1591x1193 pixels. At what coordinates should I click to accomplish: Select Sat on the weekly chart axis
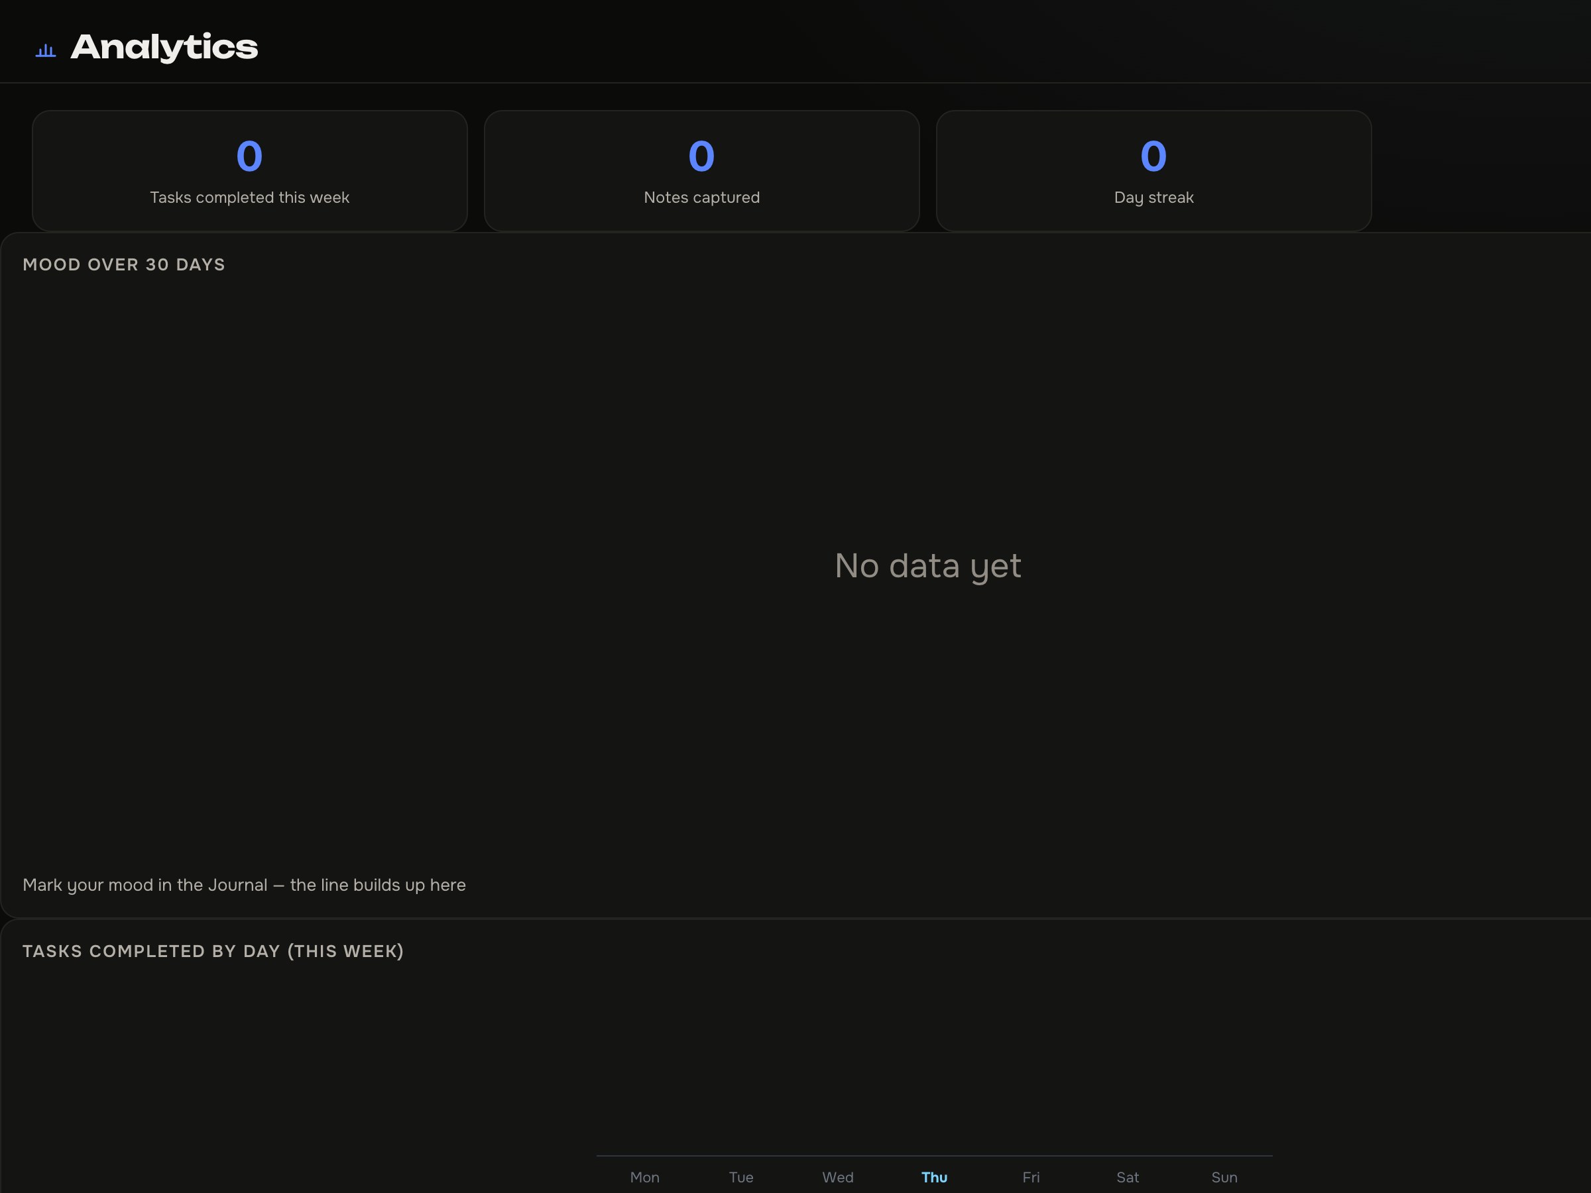click(x=1128, y=1177)
